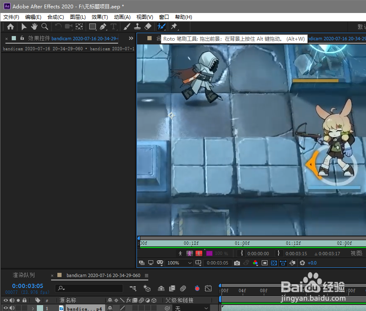The width and height of the screenshot is (366, 311).
Task: Open the grid and guide options icon
Action: (198, 263)
